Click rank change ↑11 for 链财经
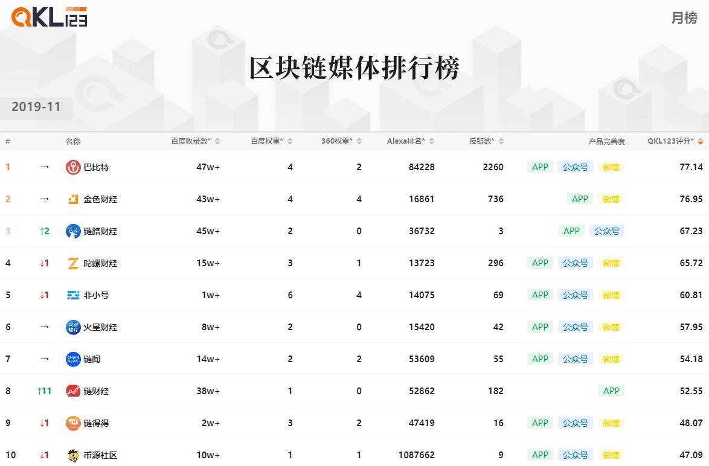Screen dimensions: 709x466 (44, 391)
